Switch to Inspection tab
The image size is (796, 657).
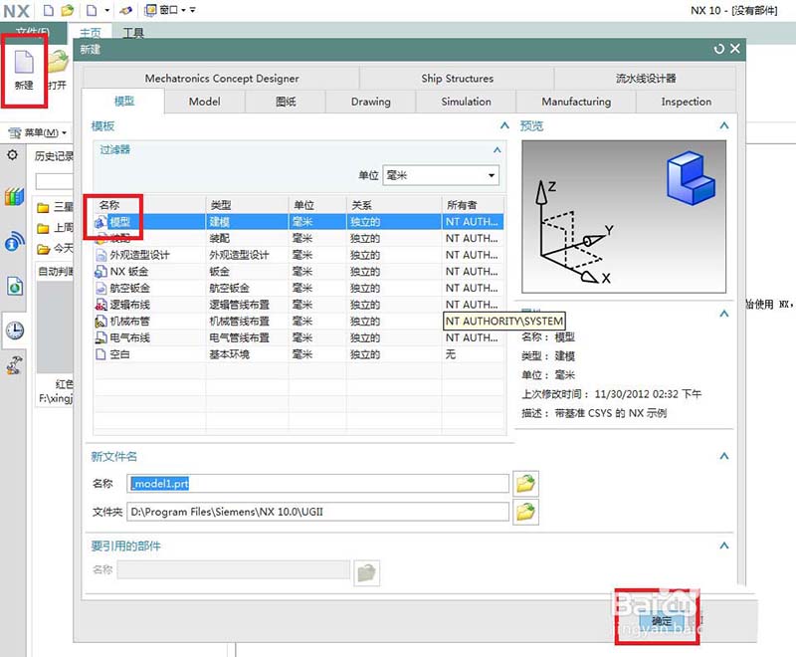point(686,102)
